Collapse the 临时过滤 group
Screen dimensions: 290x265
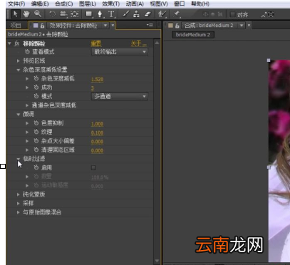(19, 159)
